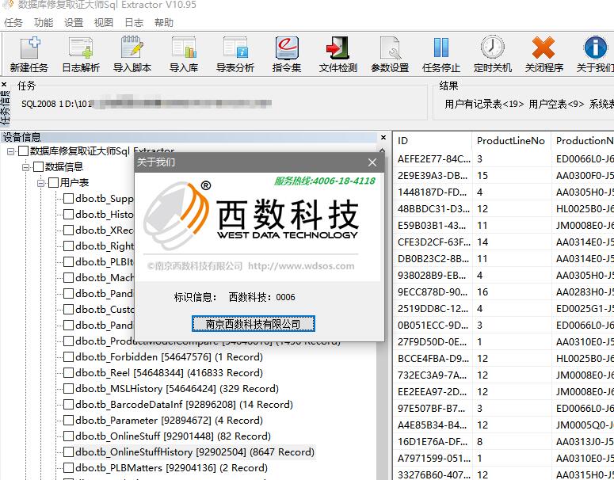614x480 pixels.
Task: Check the 用户表 checkbox
Action: click(x=53, y=183)
